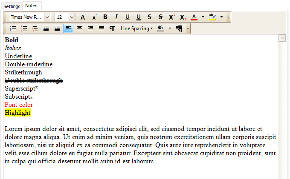Toggle superscript formatting
290x179 pixels.
coord(172,17)
